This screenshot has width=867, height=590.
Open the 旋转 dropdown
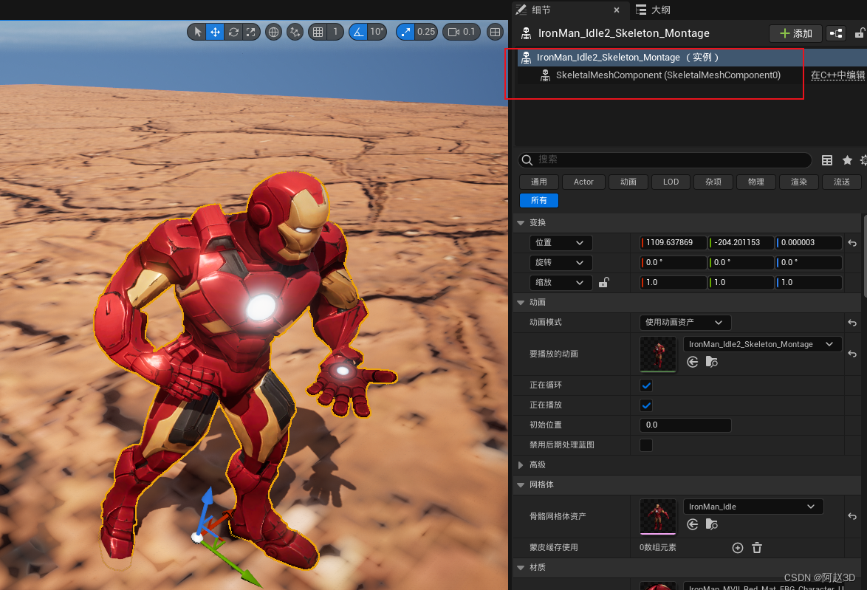coord(561,263)
